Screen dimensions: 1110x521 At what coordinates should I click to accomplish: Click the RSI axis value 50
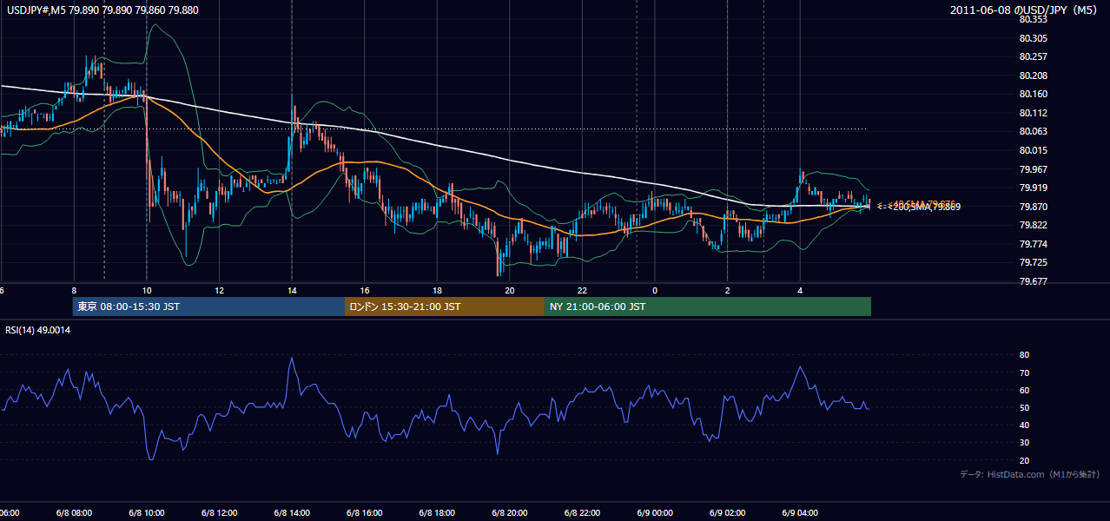1024,407
